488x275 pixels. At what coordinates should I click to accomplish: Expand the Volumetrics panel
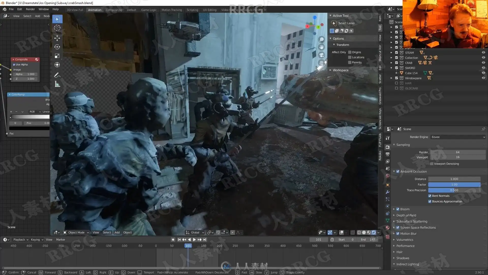coord(405,240)
